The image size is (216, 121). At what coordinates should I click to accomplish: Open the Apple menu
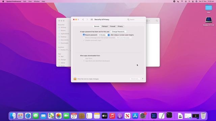point(3,1)
